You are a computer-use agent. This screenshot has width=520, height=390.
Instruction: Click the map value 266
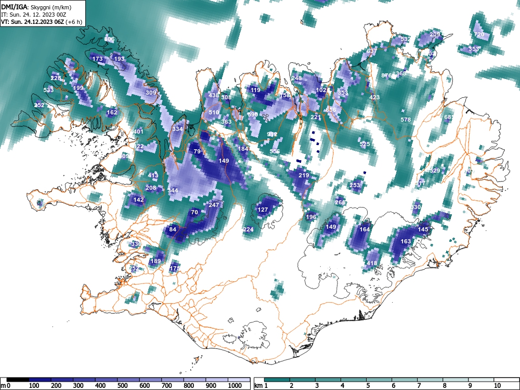[x=340, y=202]
